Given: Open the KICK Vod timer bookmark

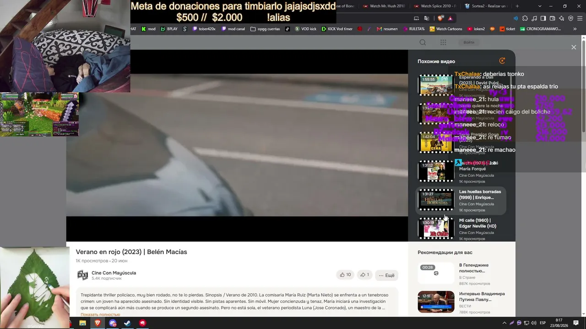Looking at the screenshot, I should tap(337, 29).
